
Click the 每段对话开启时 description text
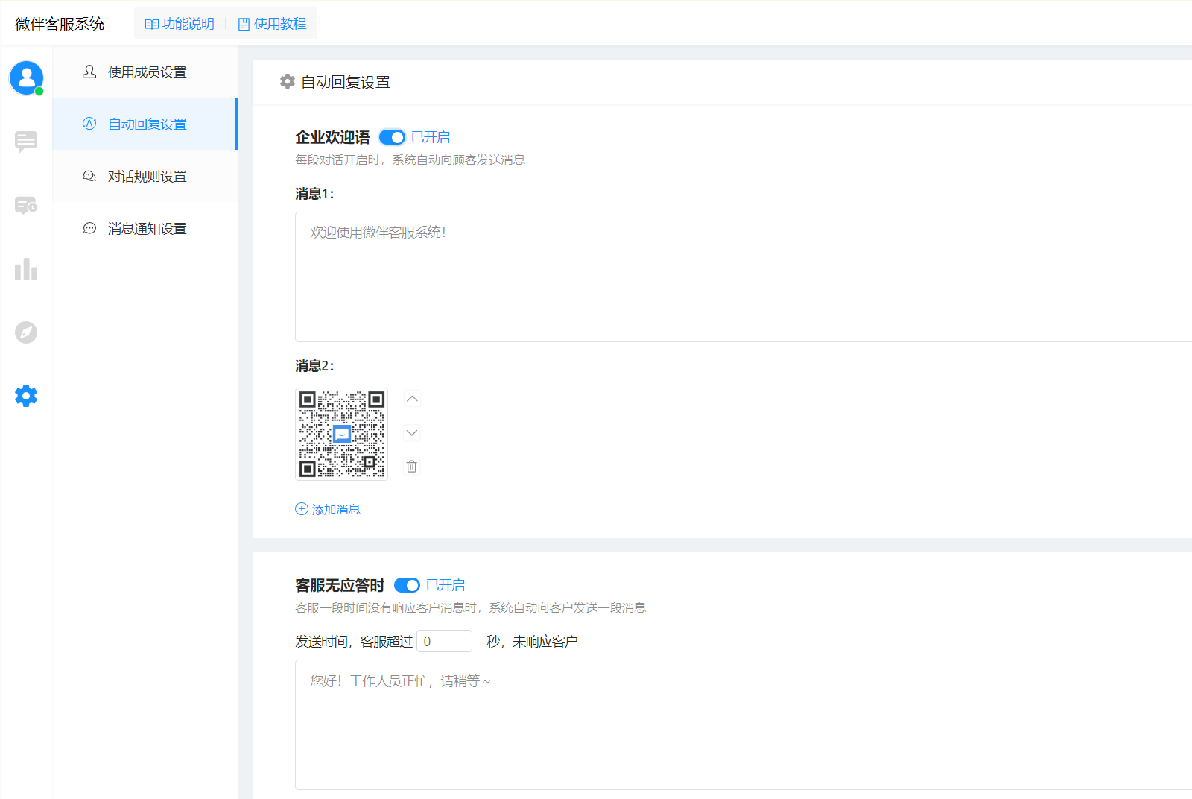(x=410, y=160)
